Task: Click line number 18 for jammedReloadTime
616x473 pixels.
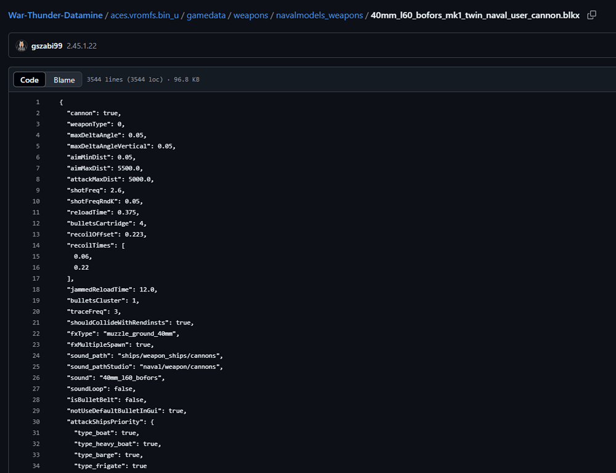Action: tap(36, 289)
